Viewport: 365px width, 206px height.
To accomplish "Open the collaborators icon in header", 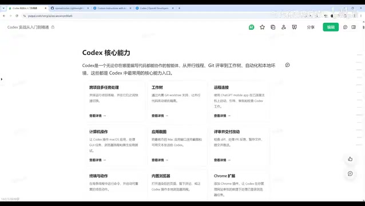I will coord(284,27).
